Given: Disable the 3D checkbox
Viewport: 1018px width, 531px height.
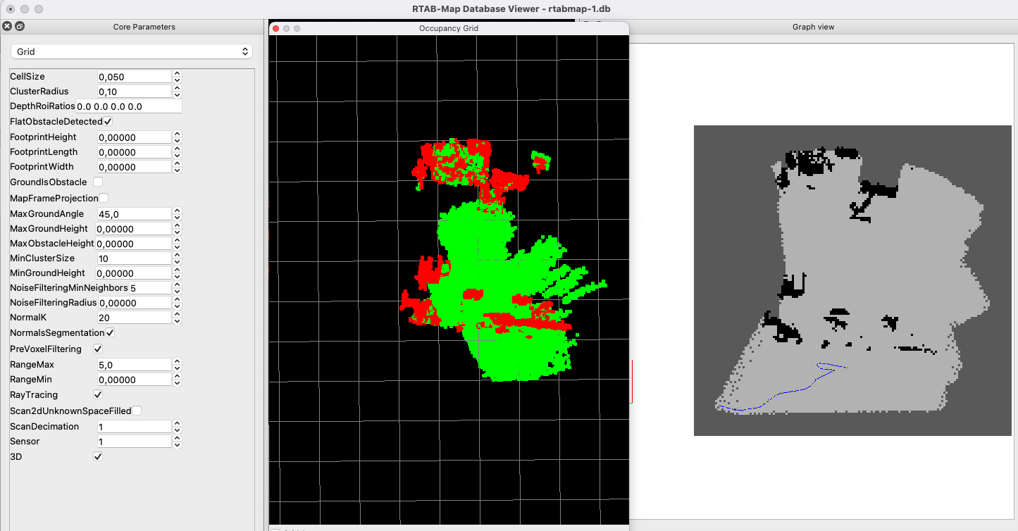Looking at the screenshot, I should coord(97,456).
